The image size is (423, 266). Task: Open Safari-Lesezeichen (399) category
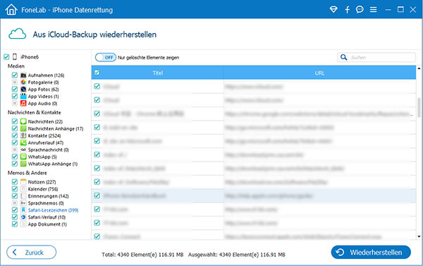coord(53,210)
